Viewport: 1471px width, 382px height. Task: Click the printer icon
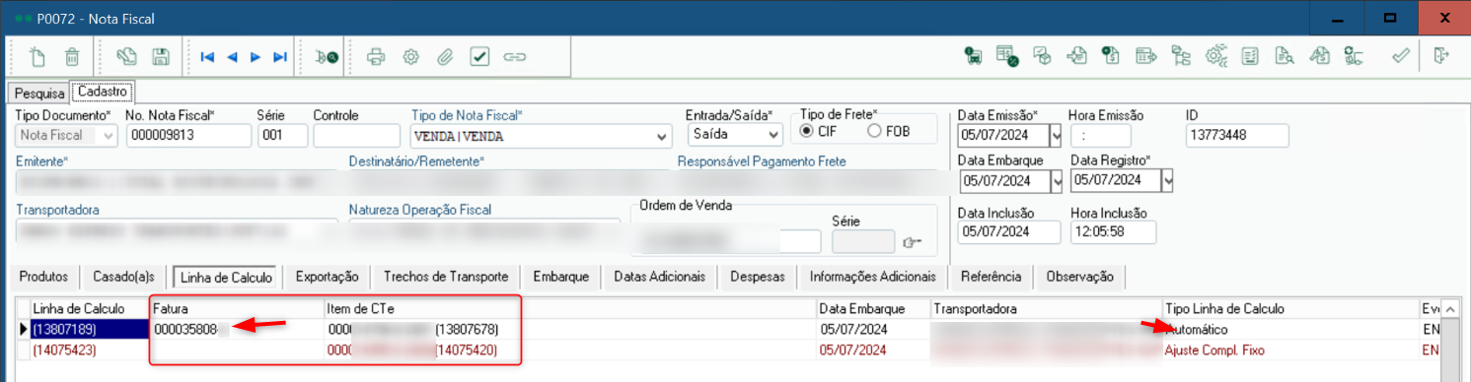click(x=376, y=57)
